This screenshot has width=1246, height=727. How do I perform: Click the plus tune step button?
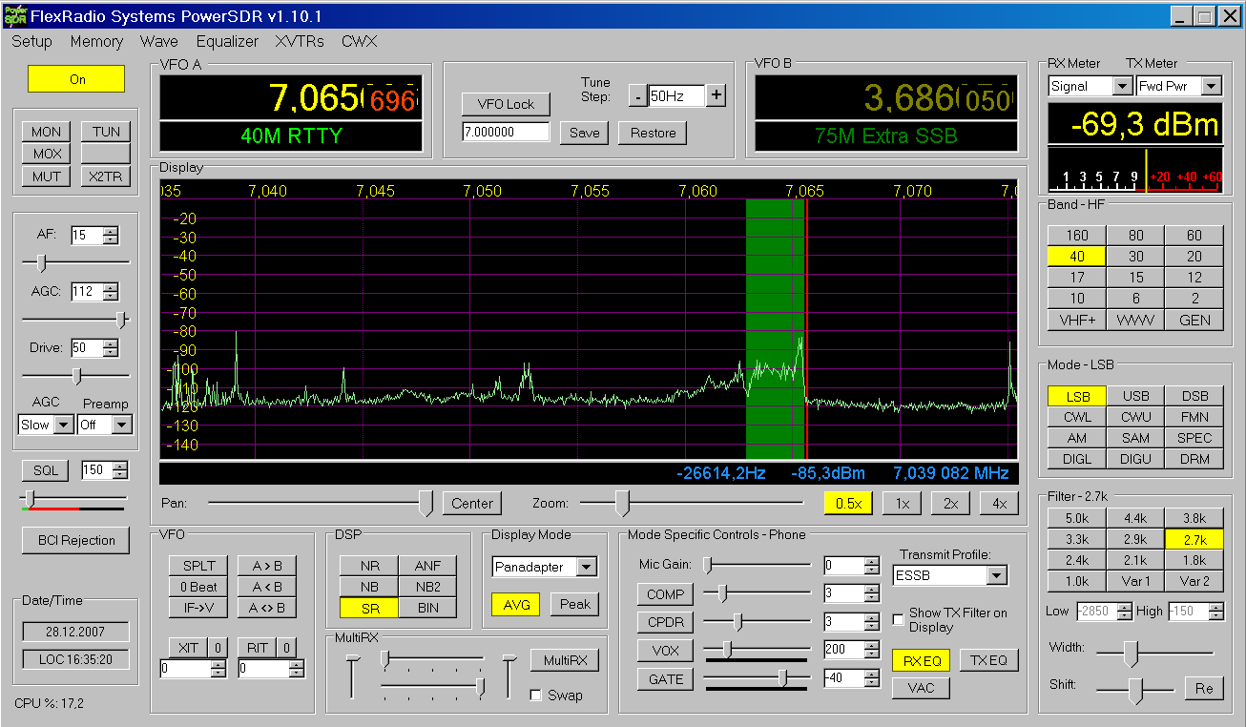pyautogui.click(x=716, y=95)
